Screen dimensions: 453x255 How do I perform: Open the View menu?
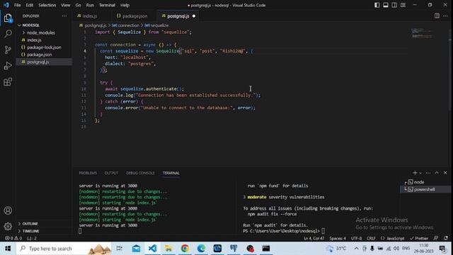point(66,5)
